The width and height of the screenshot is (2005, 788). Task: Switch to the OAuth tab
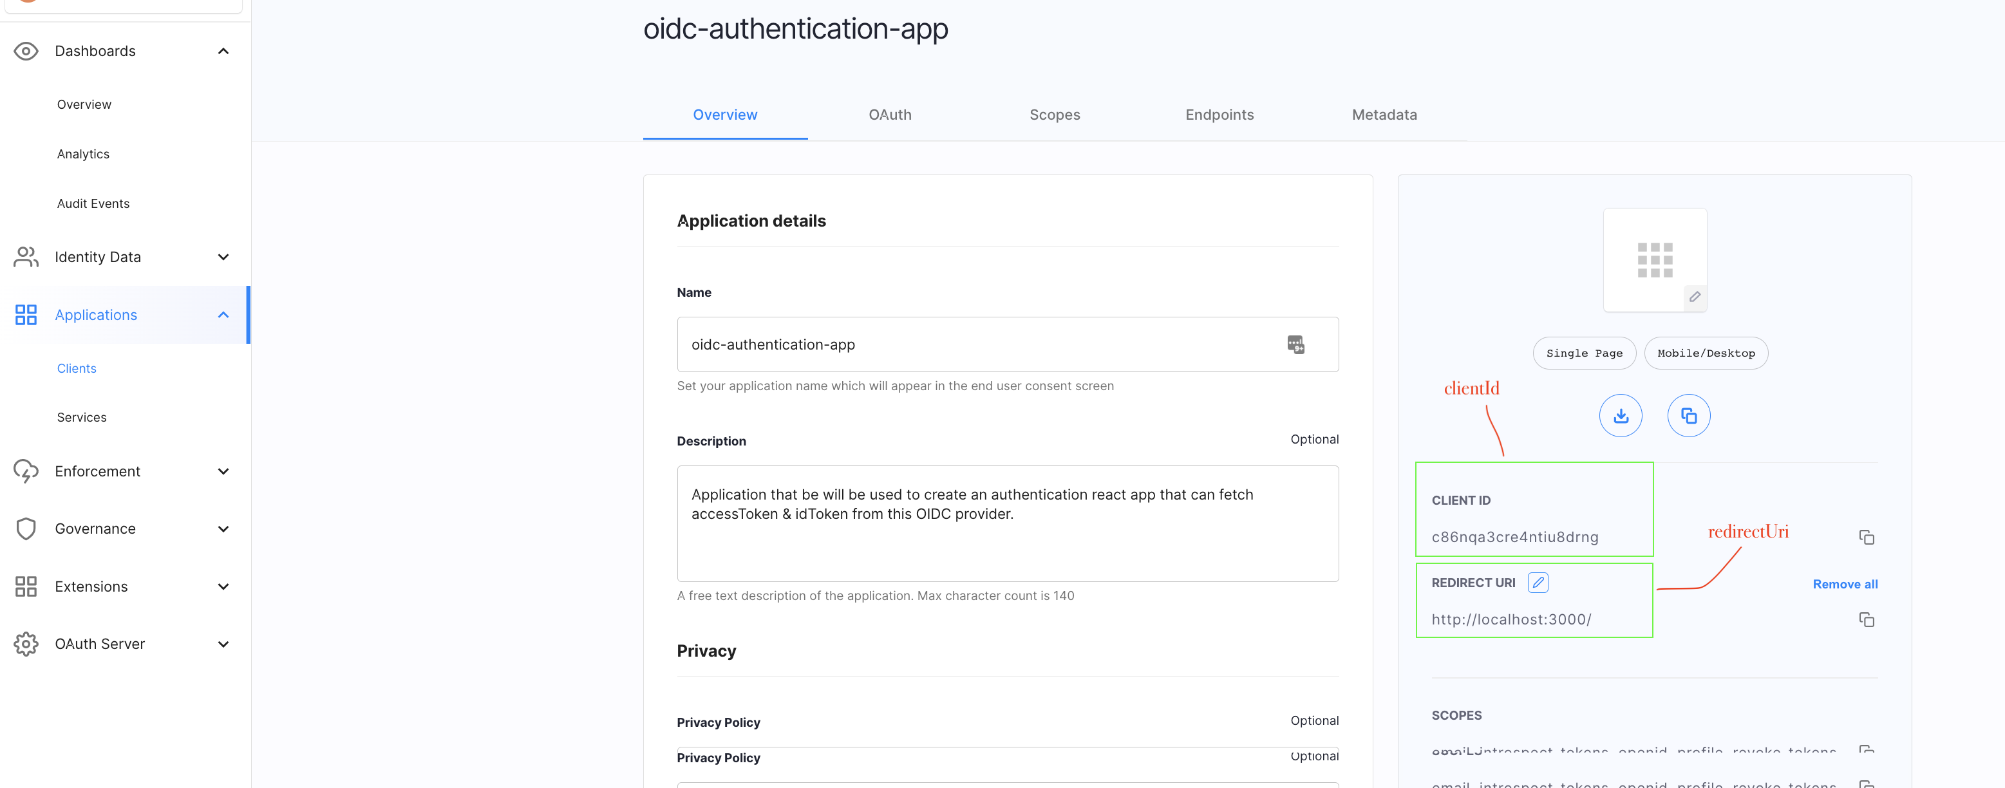tap(890, 114)
